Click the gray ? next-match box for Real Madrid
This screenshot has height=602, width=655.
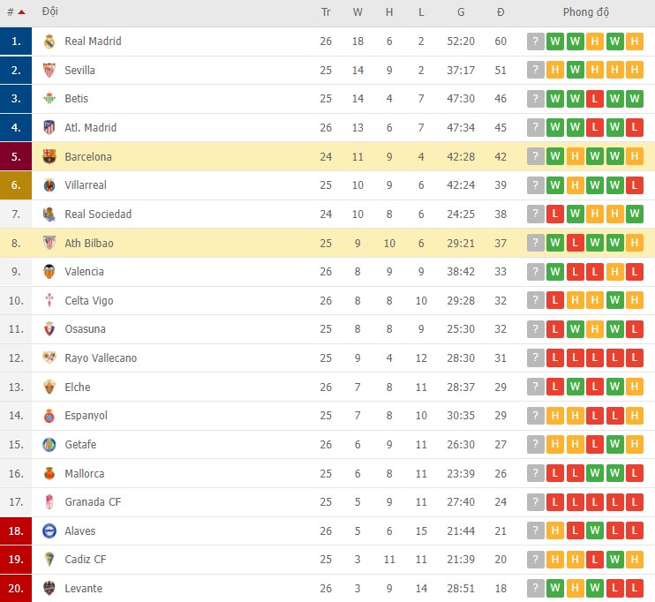pos(535,41)
